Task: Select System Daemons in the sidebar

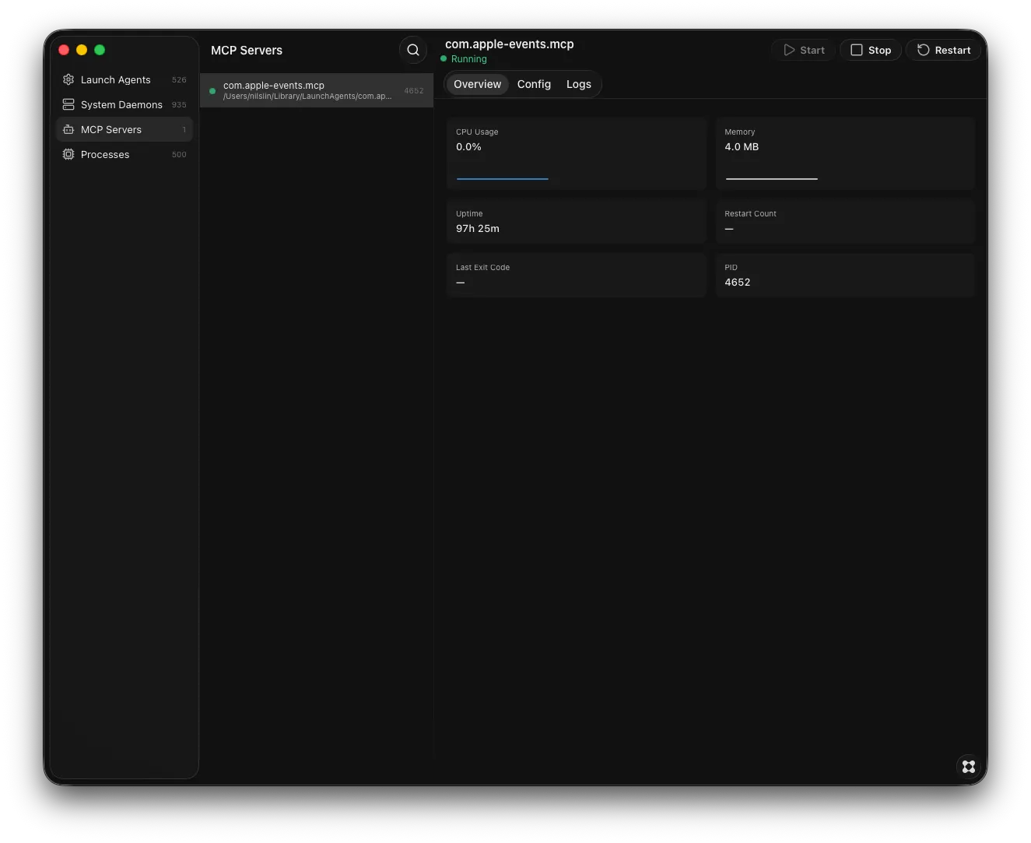Action: (x=124, y=104)
